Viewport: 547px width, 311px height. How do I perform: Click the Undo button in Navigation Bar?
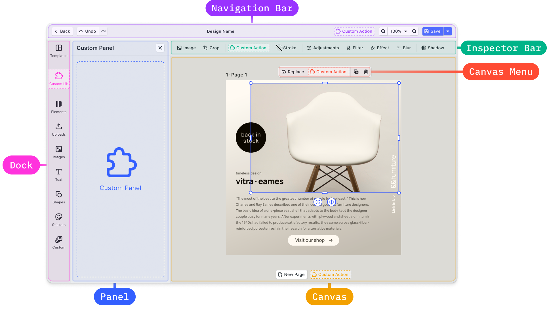[87, 31]
